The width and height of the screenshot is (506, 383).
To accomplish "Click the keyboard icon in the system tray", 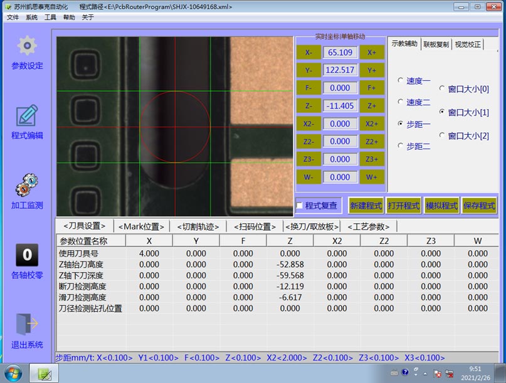I will 394,373.
